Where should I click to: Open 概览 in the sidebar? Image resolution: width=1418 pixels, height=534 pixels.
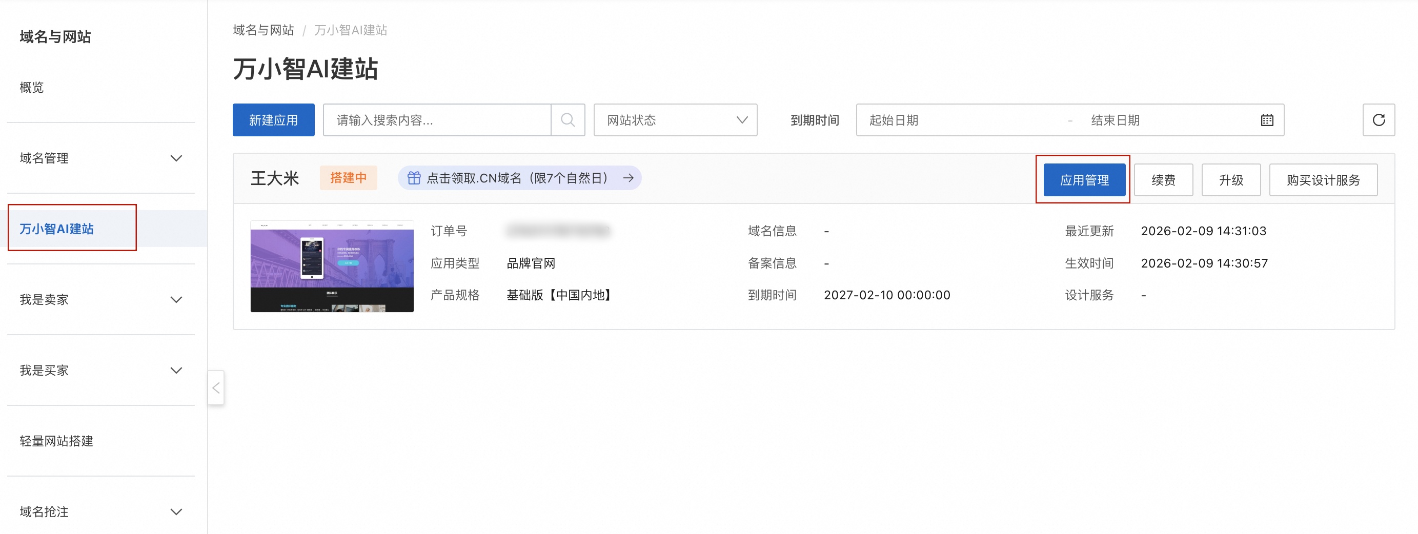[x=31, y=88]
